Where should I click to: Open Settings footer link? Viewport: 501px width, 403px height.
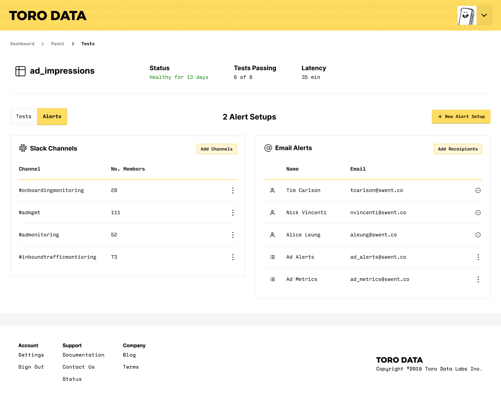click(31, 355)
